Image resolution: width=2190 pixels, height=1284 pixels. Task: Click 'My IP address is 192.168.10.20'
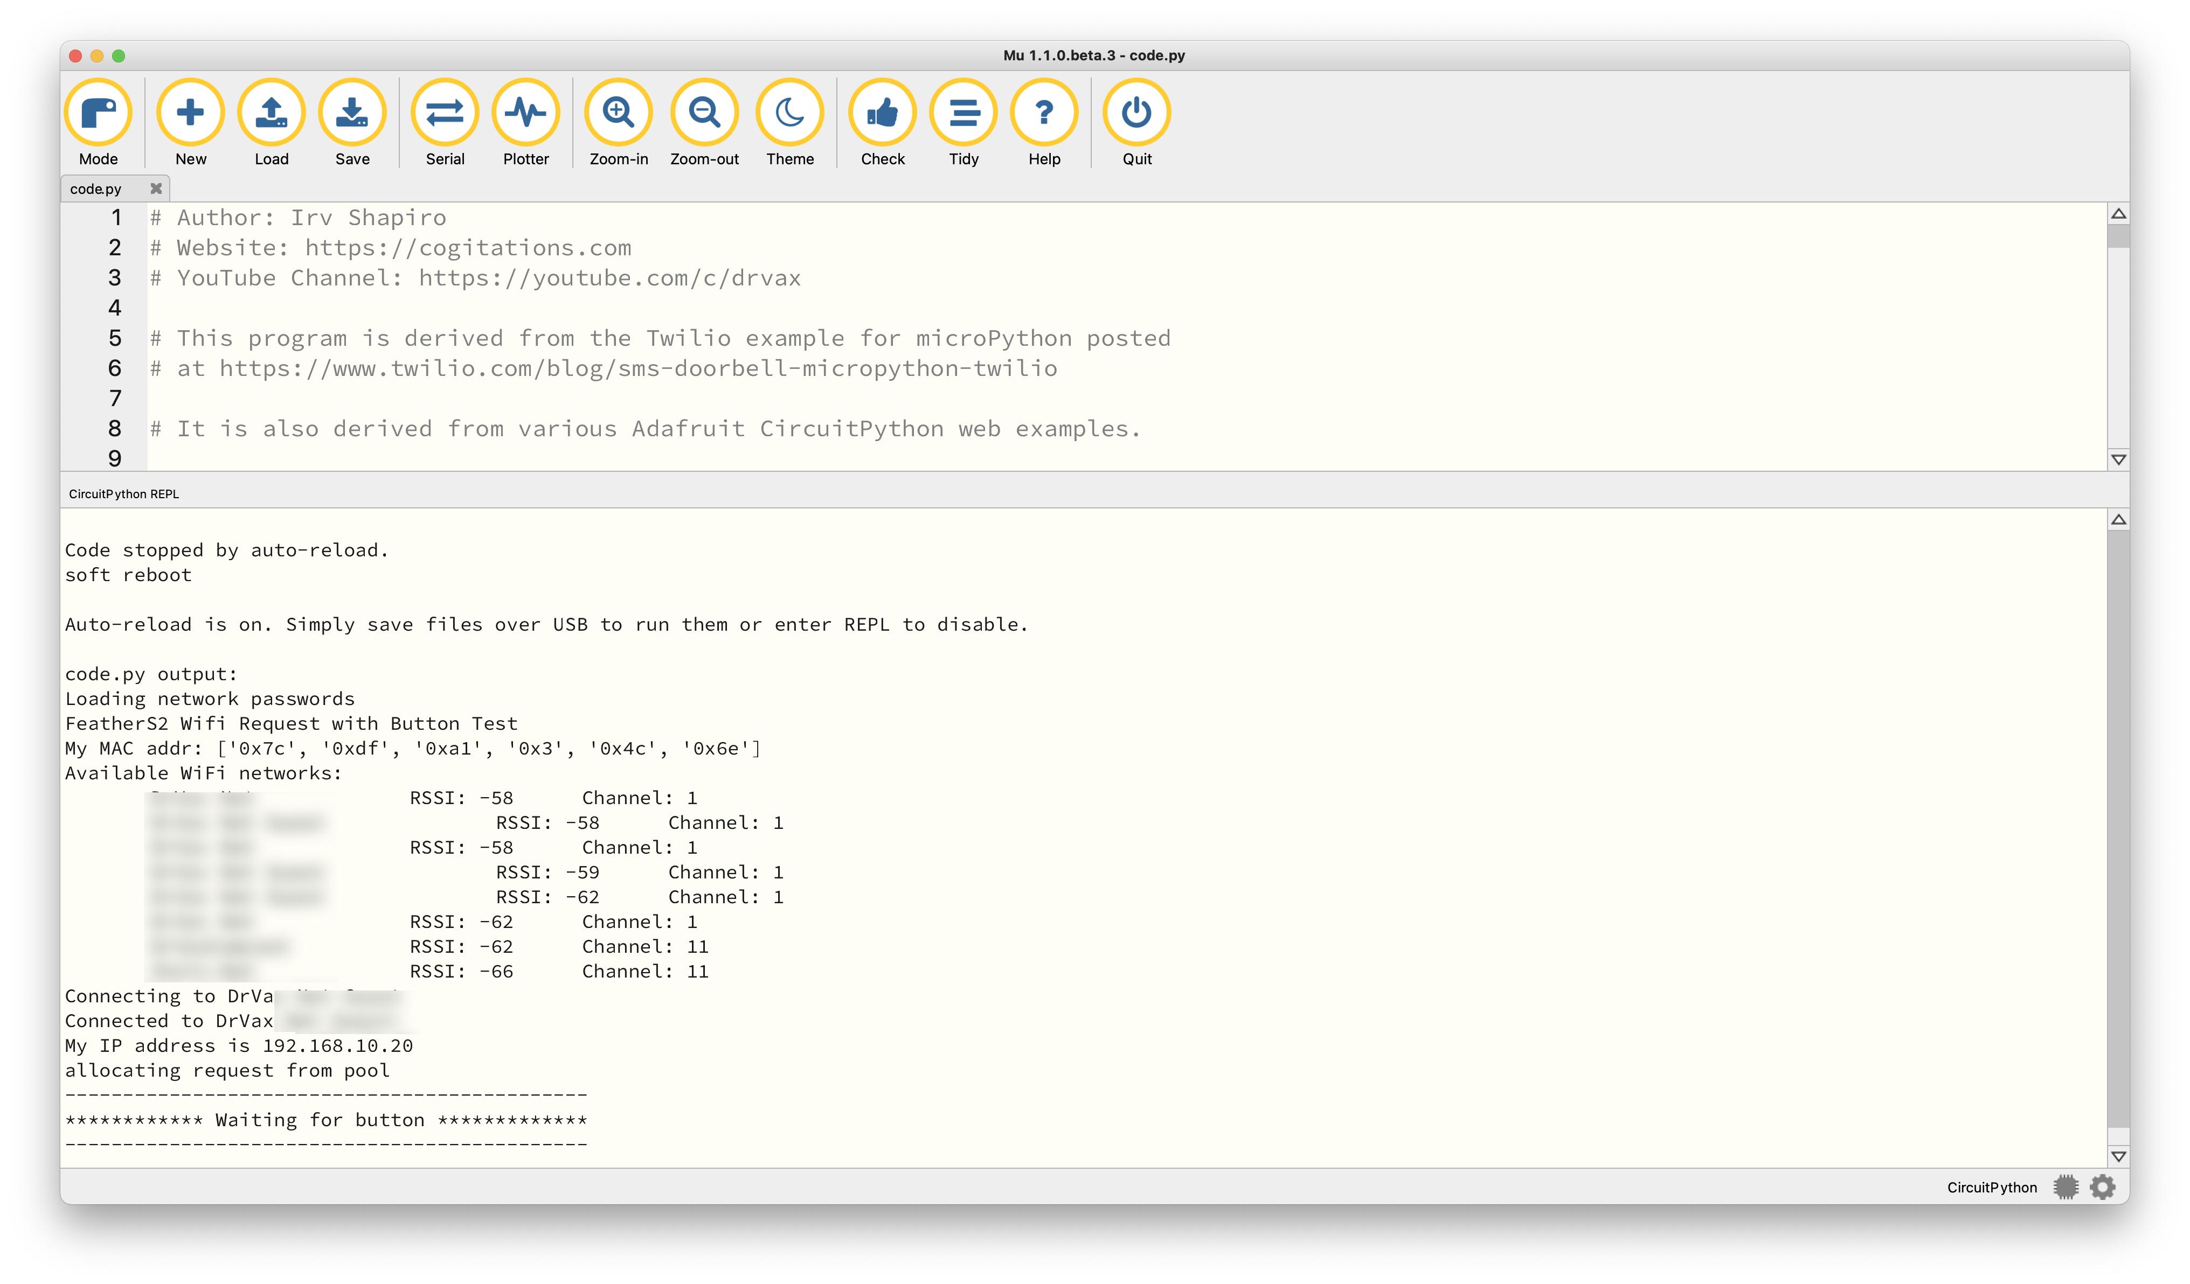[x=239, y=1046]
